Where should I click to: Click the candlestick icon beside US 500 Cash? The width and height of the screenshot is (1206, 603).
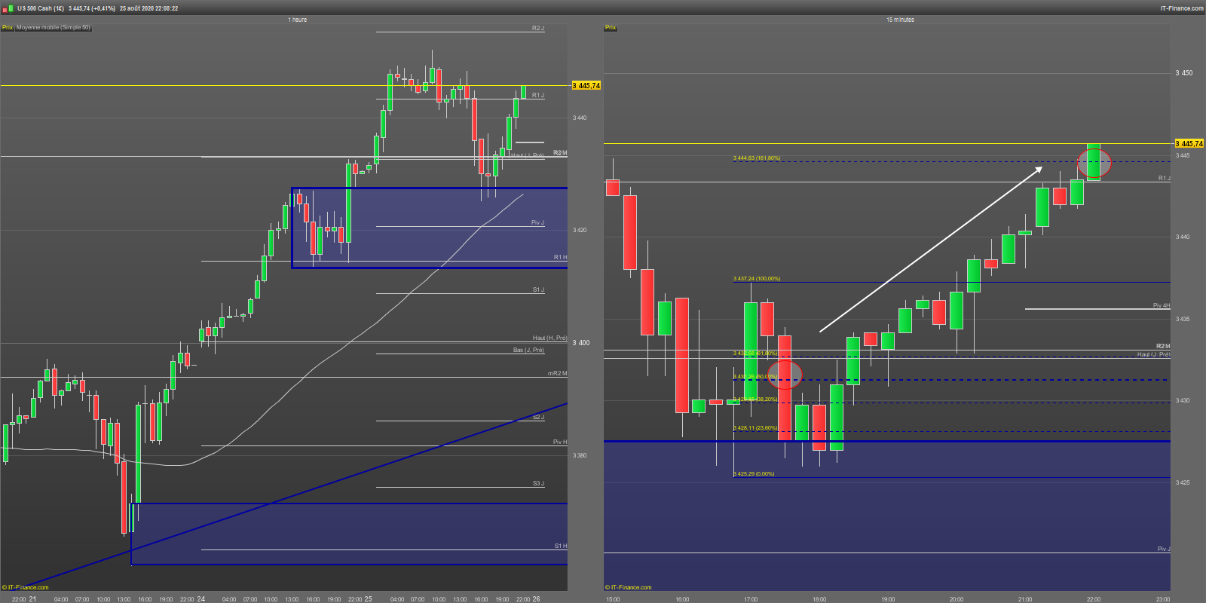tap(8, 8)
